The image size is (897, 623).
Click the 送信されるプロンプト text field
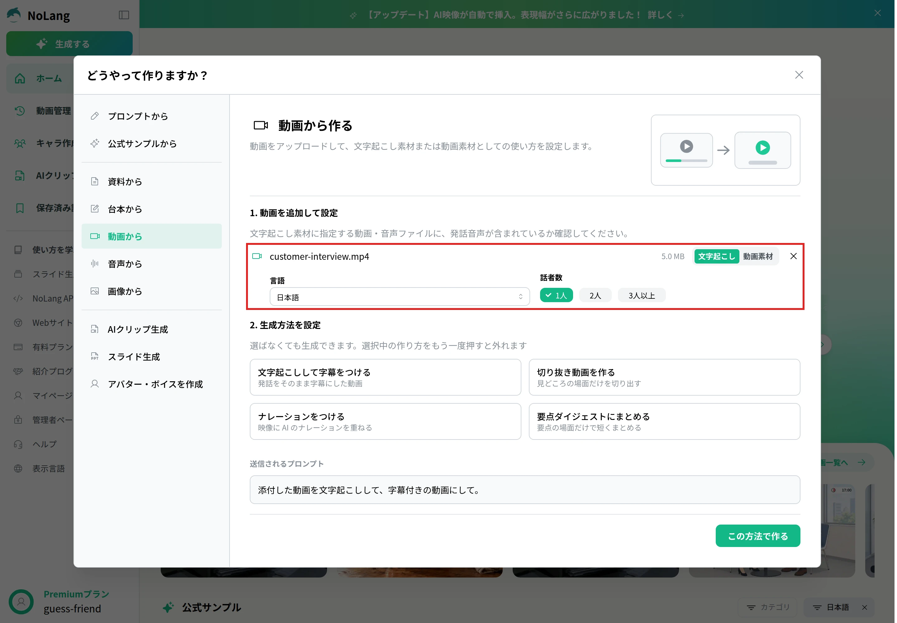pyautogui.click(x=524, y=490)
